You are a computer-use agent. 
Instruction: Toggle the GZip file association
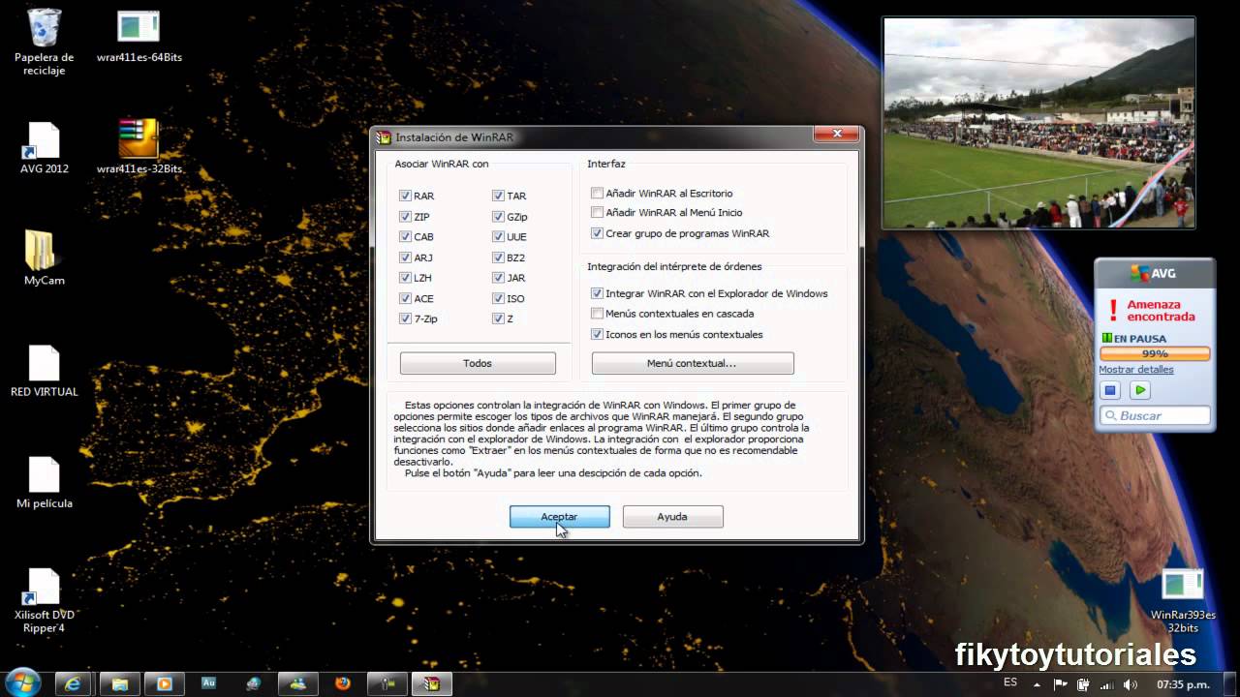point(498,217)
